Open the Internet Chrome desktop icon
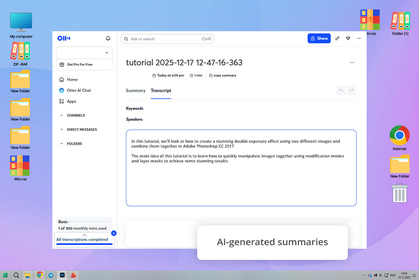 point(399,138)
